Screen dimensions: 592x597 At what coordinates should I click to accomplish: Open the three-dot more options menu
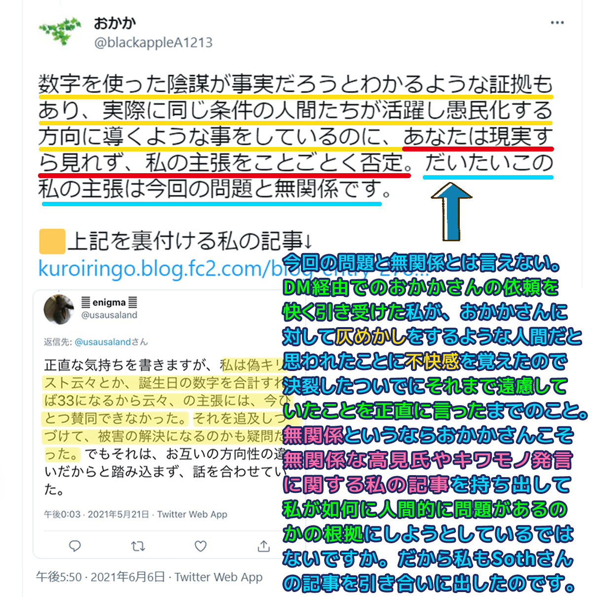point(557,23)
